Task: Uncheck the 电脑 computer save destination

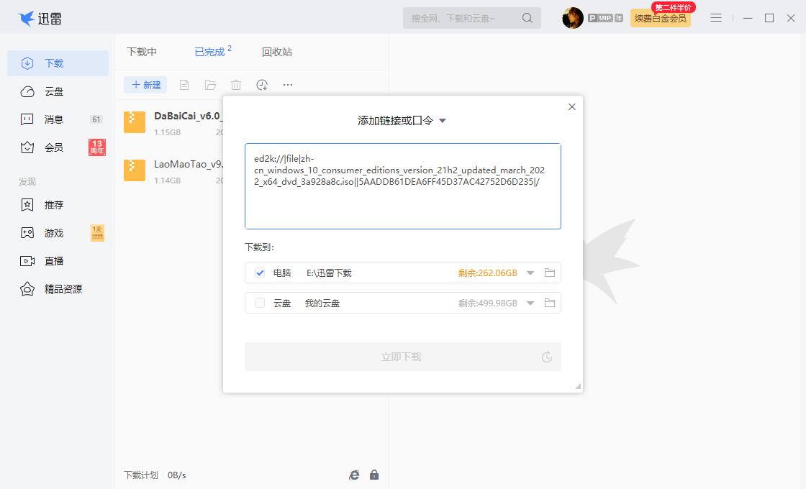Action: click(x=261, y=273)
